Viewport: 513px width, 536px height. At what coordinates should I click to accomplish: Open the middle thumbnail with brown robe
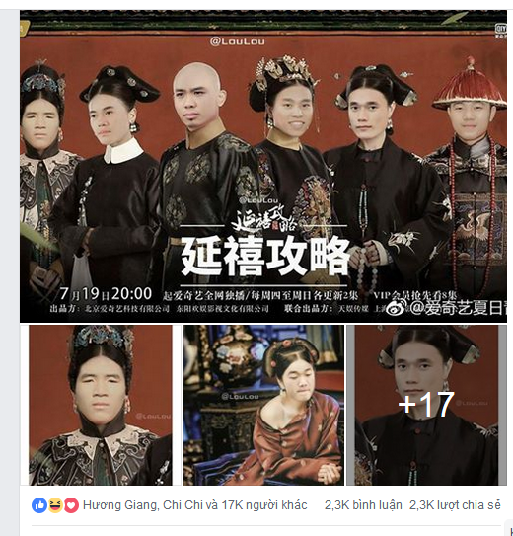pos(263,405)
